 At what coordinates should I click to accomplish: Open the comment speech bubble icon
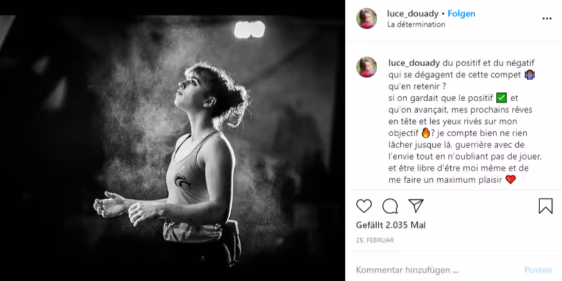(390, 206)
